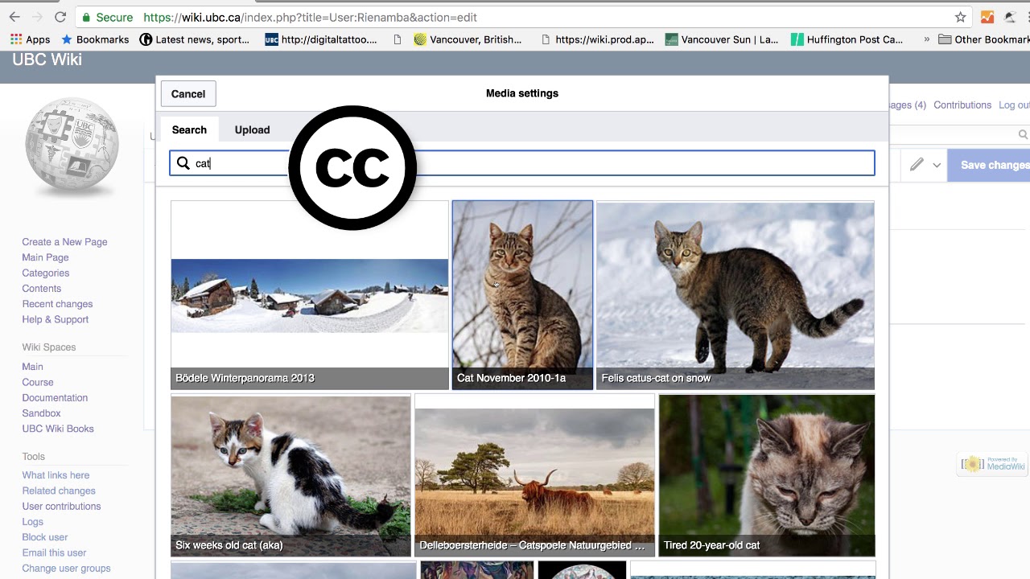Open the 'Latest news, sport...' bookmark
The width and height of the screenshot is (1030, 579).
pos(195,39)
